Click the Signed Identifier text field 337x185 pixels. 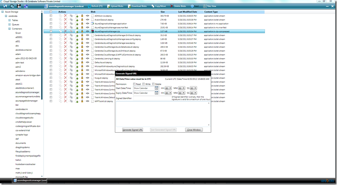(152, 98)
